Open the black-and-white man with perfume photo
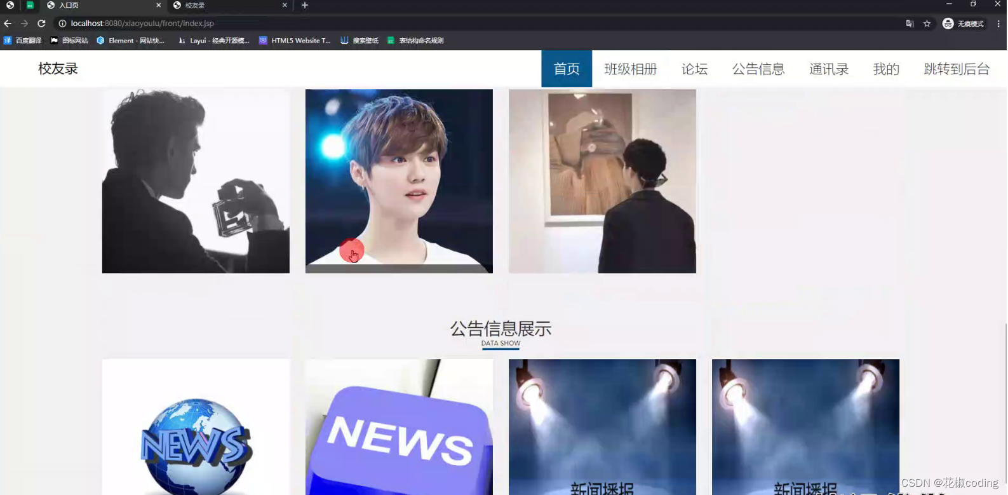Viewport: 1008px width, 495px height. pyautogui.click(x=196, y=181)
